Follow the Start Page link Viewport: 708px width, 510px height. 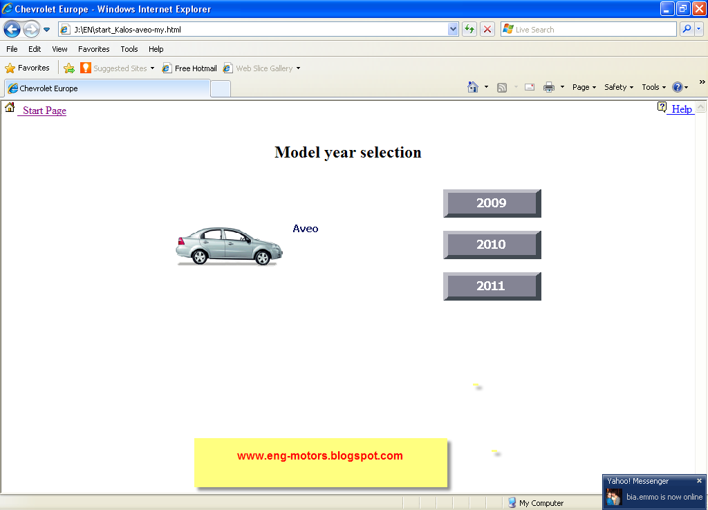tap(44, 111)
